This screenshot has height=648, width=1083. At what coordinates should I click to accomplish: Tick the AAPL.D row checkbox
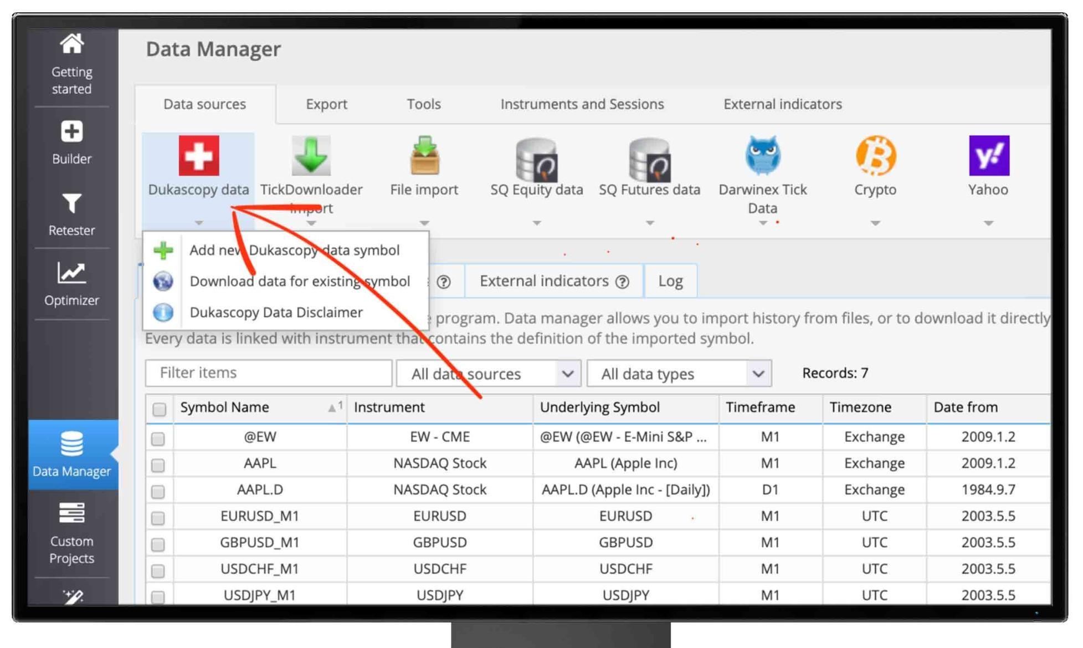(158, 492)
